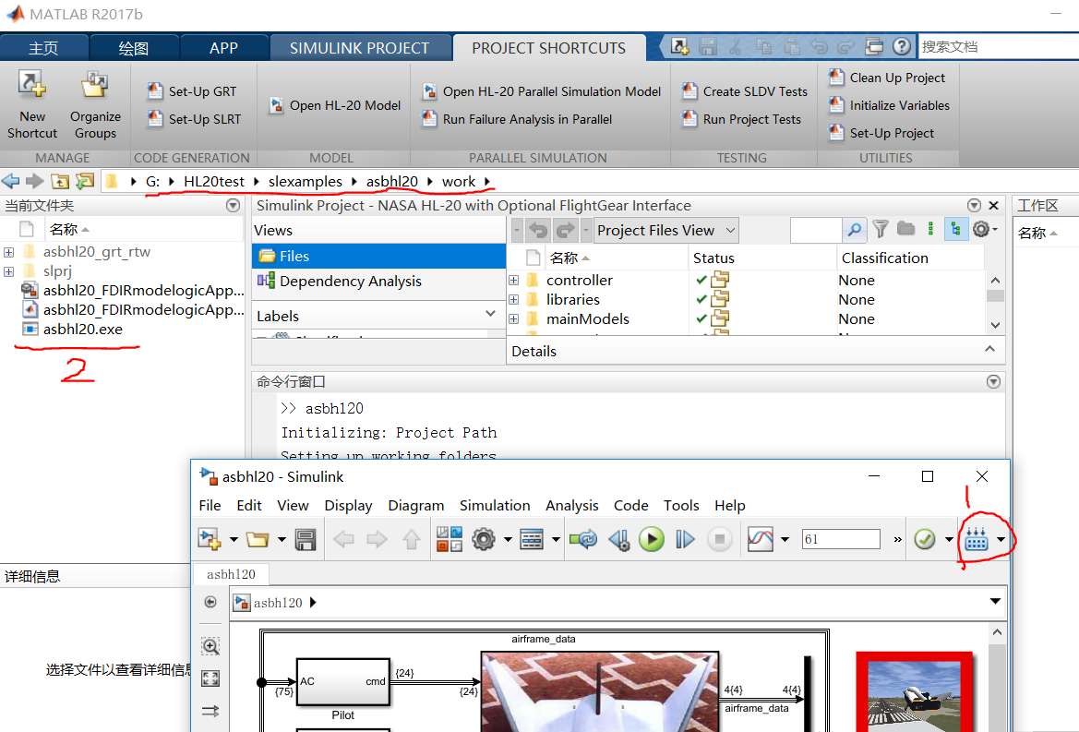Set the simulation stop time field showing 61

pyautogui.click(x=840, y=538)
